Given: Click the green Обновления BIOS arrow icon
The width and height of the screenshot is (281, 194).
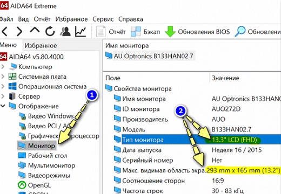Looking at the screenshot, I should (x=170, y=32).
